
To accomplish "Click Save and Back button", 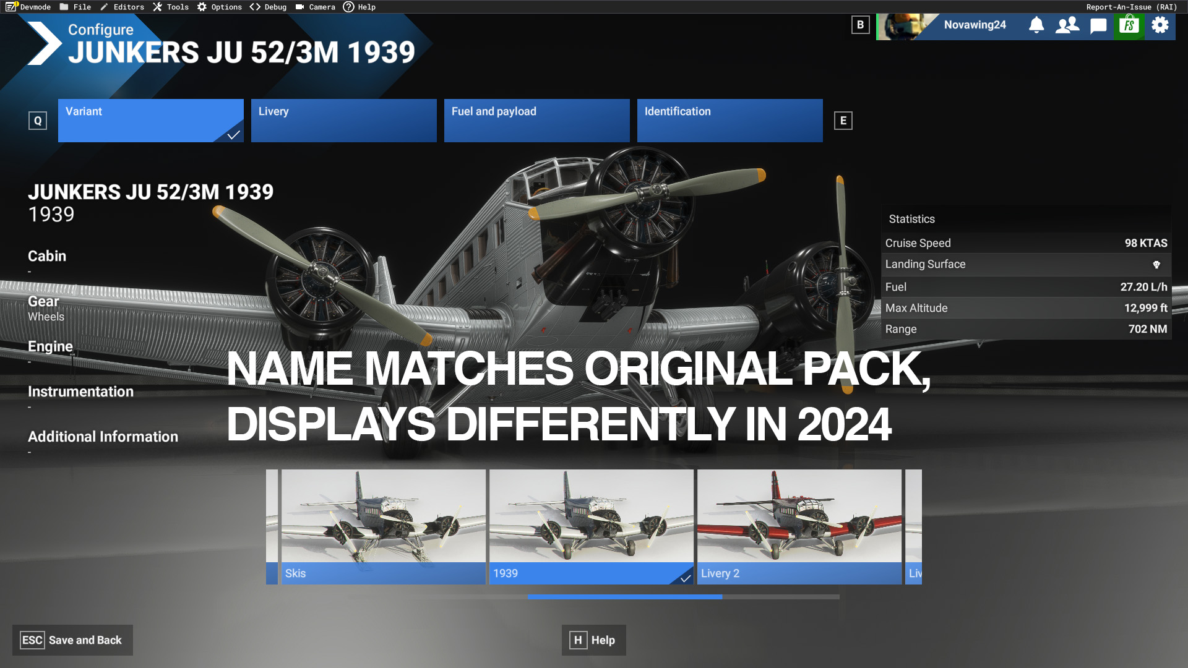I will 72,640.
